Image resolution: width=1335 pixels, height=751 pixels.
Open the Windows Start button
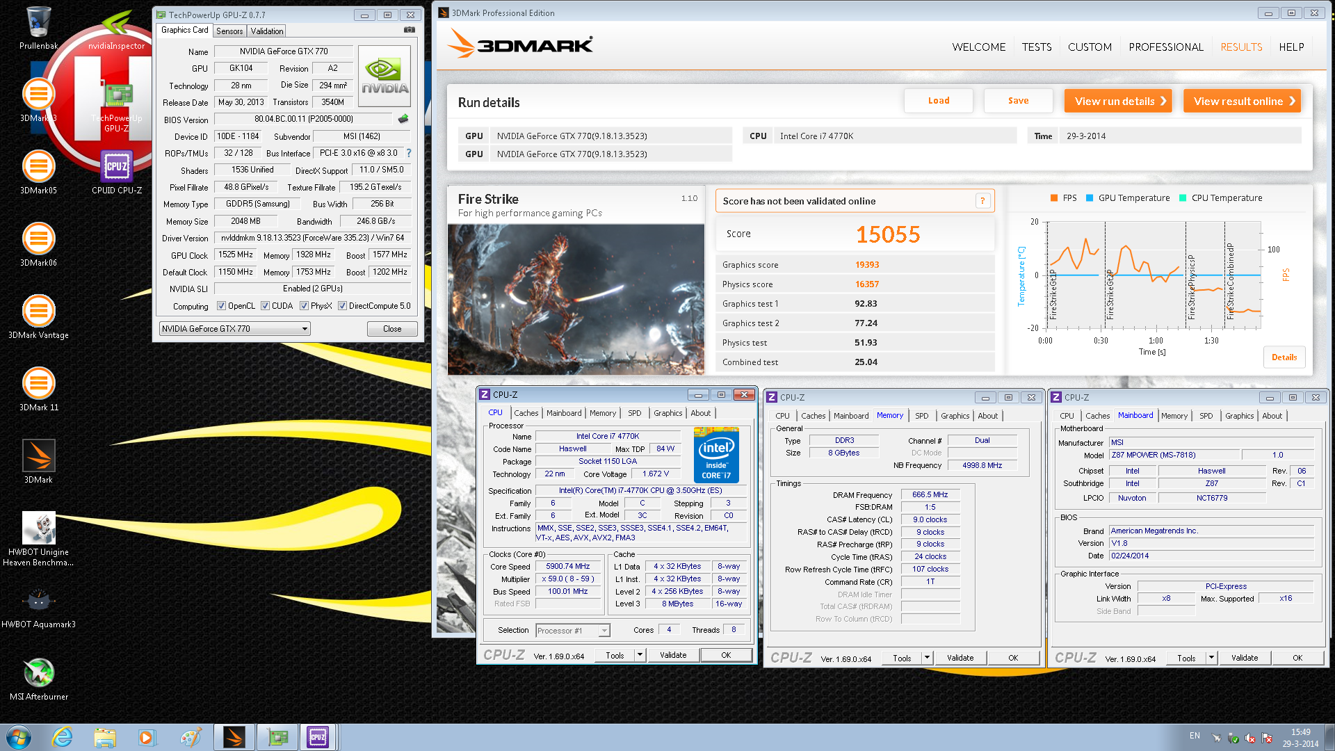pyautogui.click(x=19, y=737)
